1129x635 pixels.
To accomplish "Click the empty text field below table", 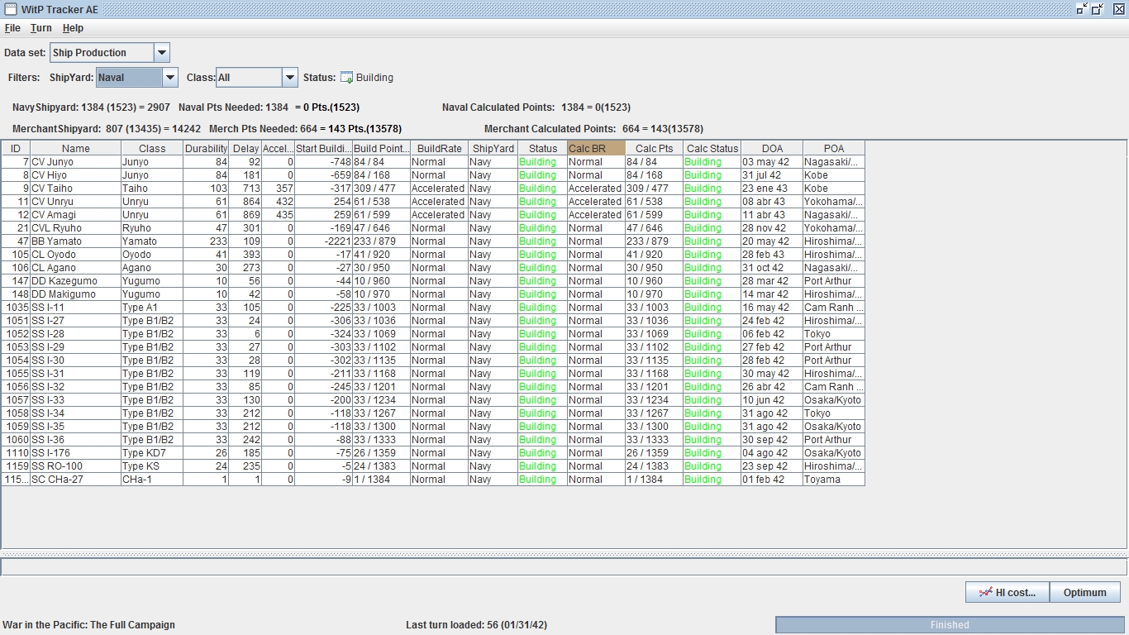I will pyautogui.click(x=564, y=567).
